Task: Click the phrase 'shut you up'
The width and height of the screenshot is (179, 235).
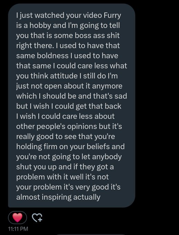Action: click(x=36, y=167)
